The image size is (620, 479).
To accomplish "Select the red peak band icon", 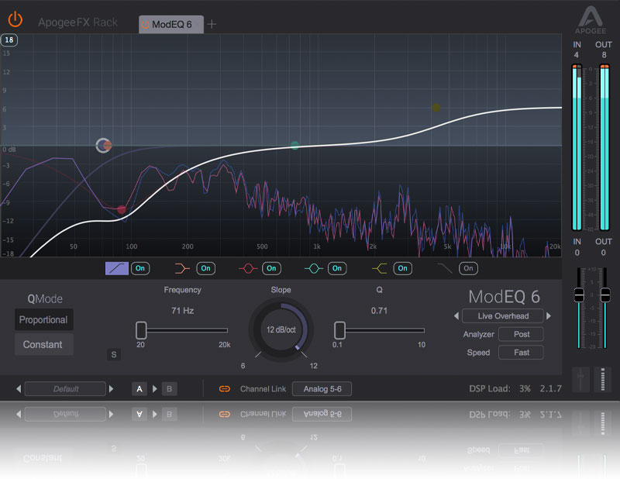I will click(x=248, y=268).
